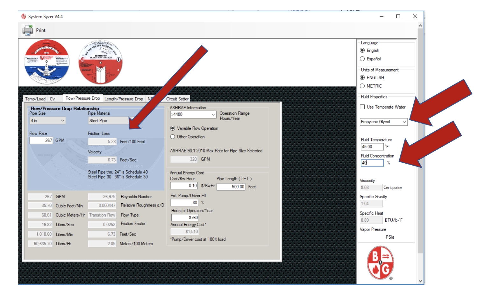Click the 60,635.70 Liters/Hr value
477x298 pixels.
(x=40, y=244)
